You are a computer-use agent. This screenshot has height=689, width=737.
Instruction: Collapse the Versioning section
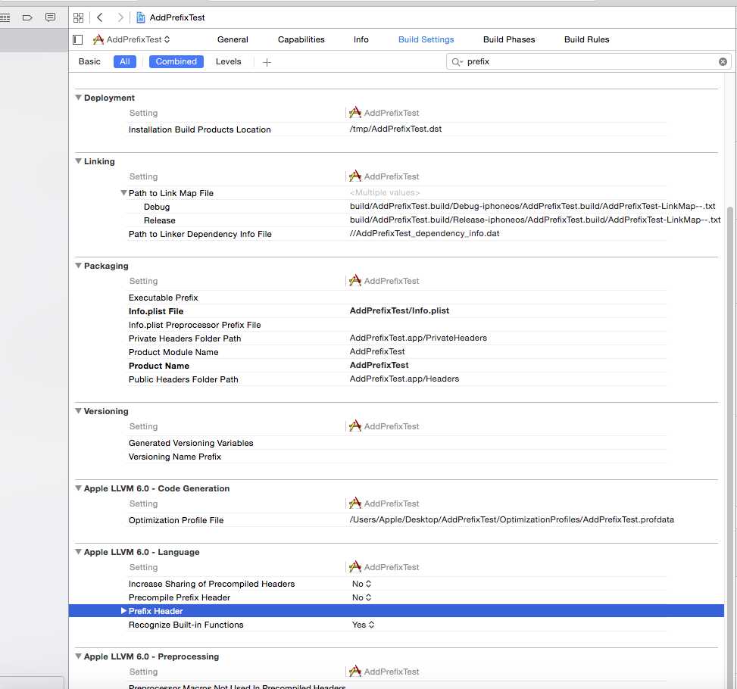click(78, 411)
